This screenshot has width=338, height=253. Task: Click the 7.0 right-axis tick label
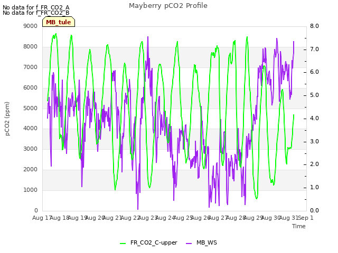[314, 49]
